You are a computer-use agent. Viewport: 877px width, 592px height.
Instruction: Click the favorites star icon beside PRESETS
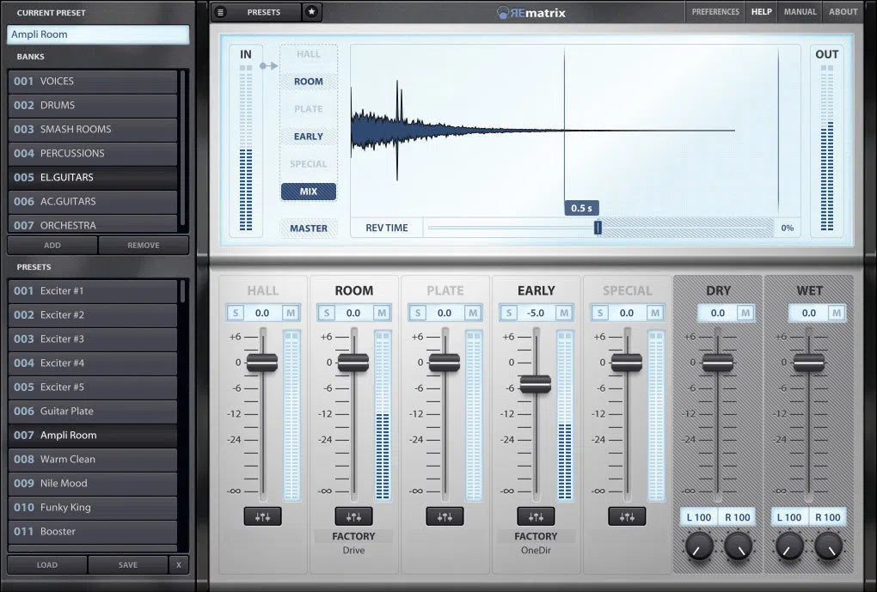(311, 12)
